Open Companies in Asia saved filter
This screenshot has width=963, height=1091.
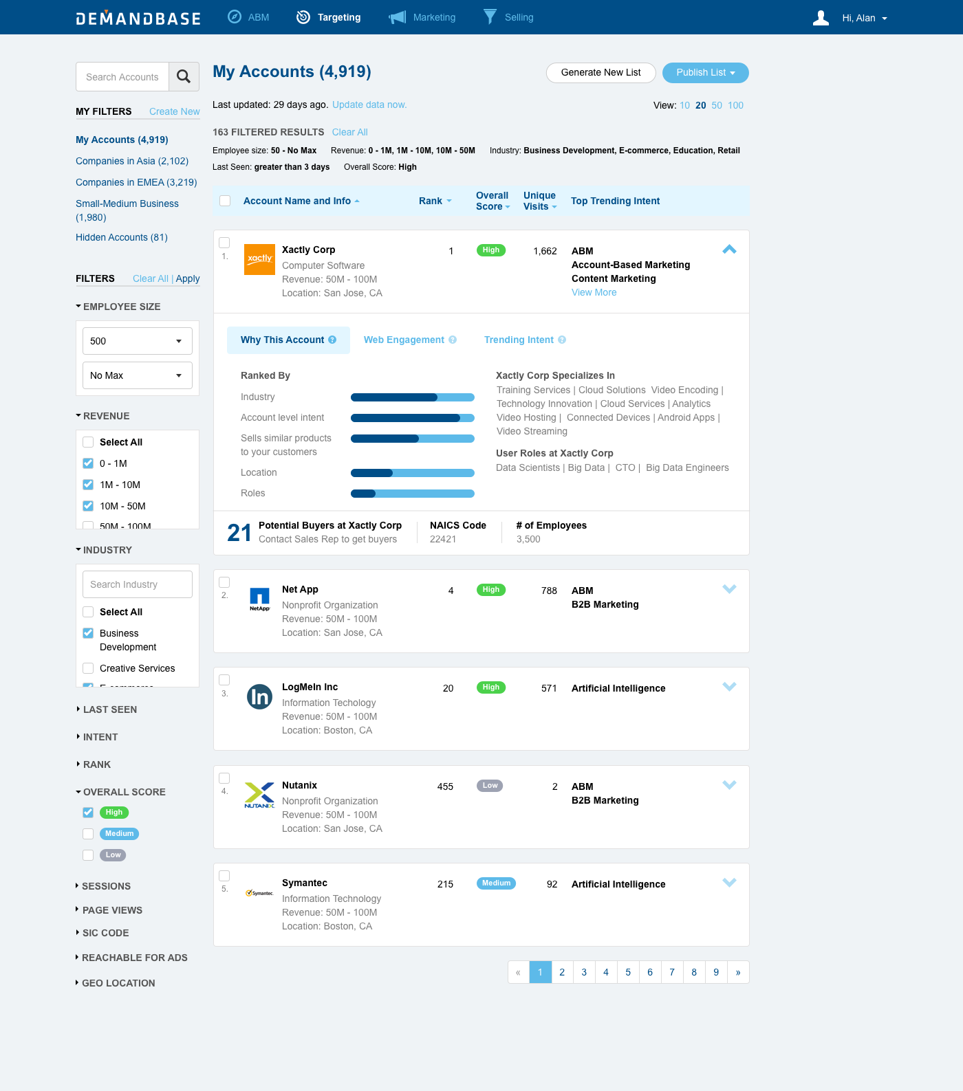(x=132, y=161)
